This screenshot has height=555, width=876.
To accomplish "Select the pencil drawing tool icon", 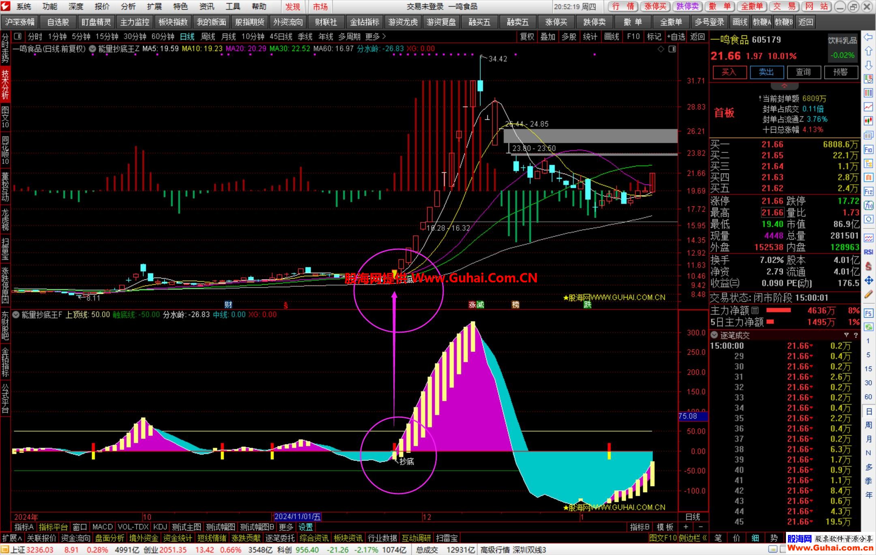I will tap(868, 295).
